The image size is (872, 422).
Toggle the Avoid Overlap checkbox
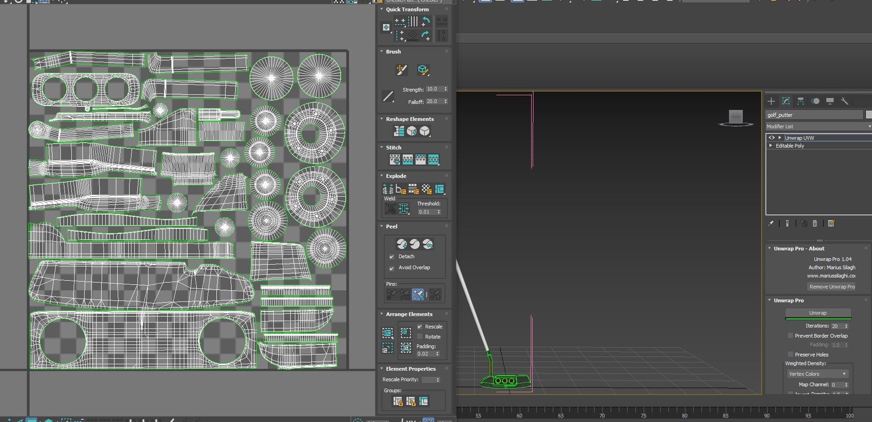pos(391,268)
